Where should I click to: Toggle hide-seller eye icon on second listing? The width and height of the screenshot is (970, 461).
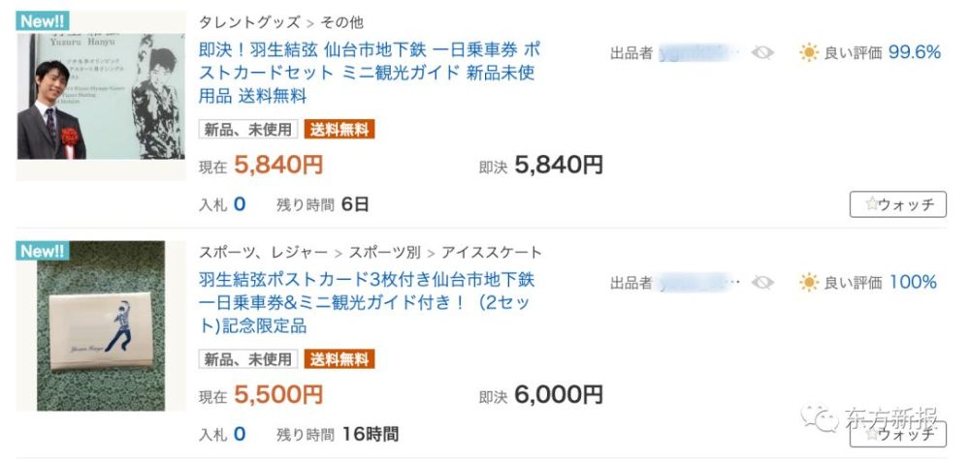[x=762, y=283]
